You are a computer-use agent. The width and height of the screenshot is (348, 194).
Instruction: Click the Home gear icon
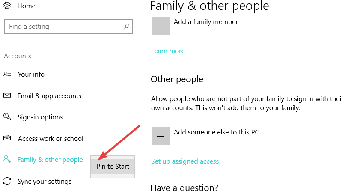[x=7, y=6]
